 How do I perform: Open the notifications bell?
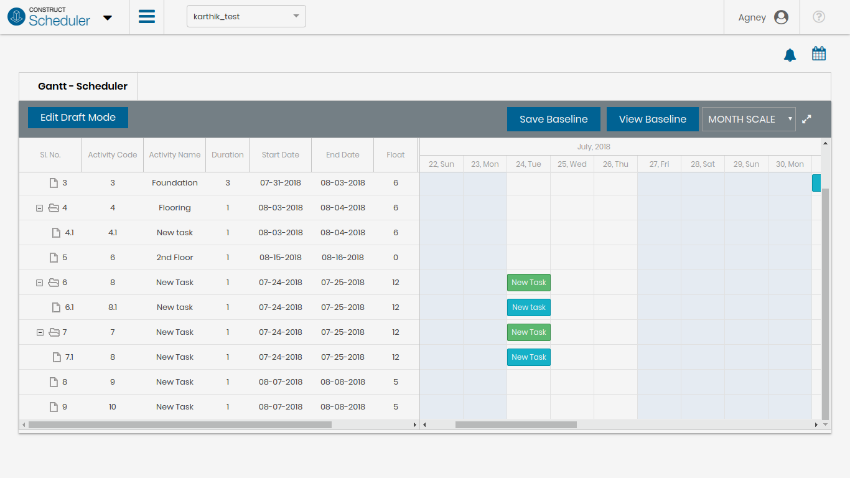click(790, 55)
